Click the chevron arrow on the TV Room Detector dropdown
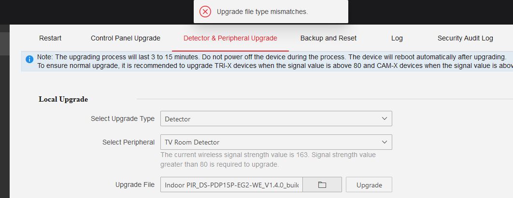513x198 pixels. click(x=385, y=142)
